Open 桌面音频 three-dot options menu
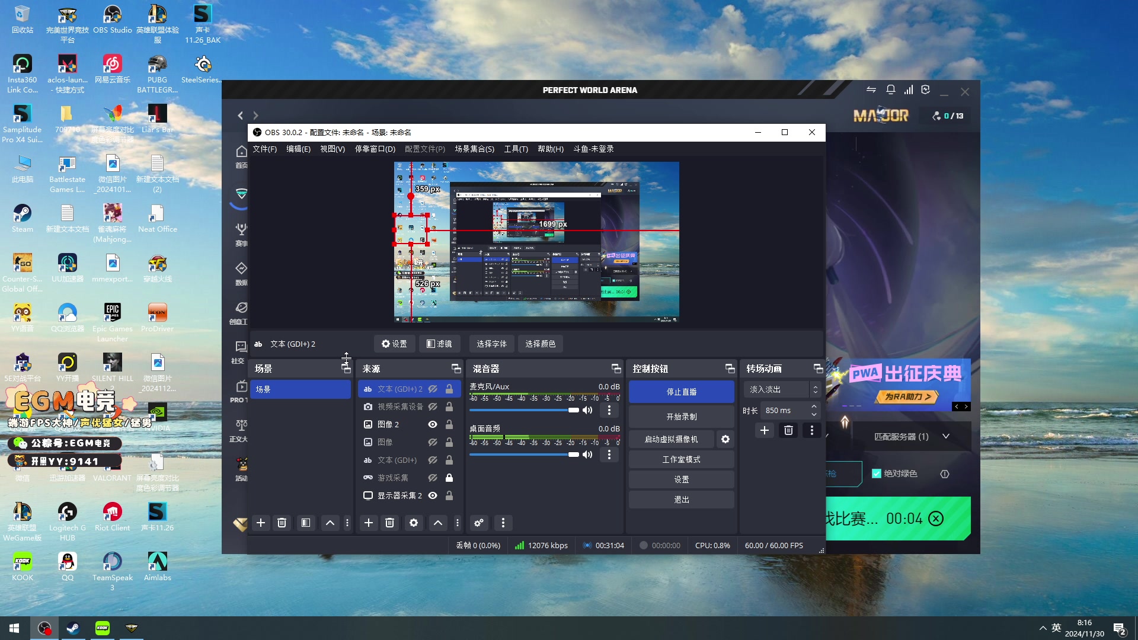The image size is (1138, 640). tap(609, 455)
